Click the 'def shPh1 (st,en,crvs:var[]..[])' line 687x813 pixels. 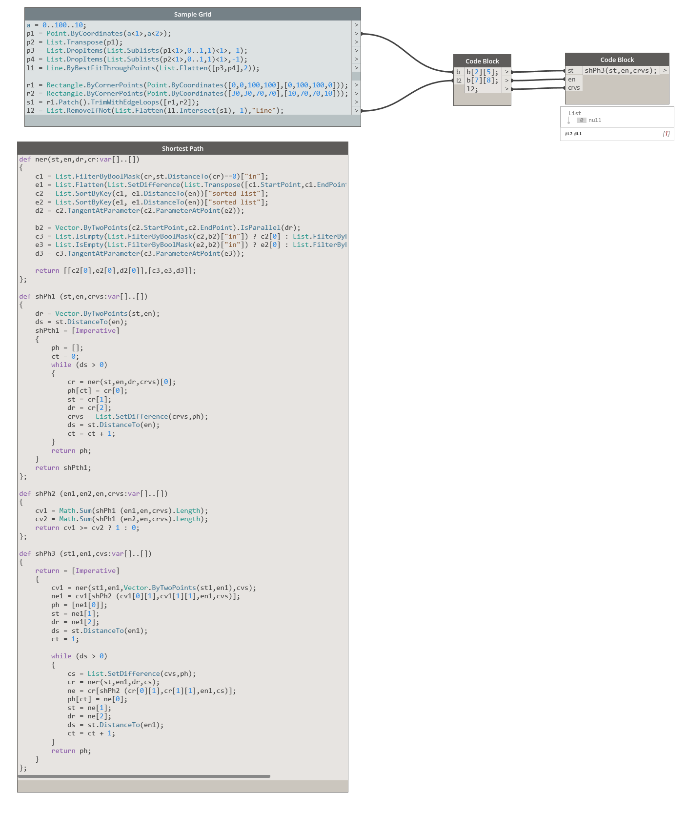coord(83,296)
